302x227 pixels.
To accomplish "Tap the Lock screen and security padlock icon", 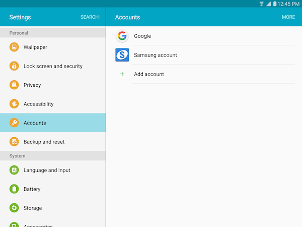I will (14, 66).
